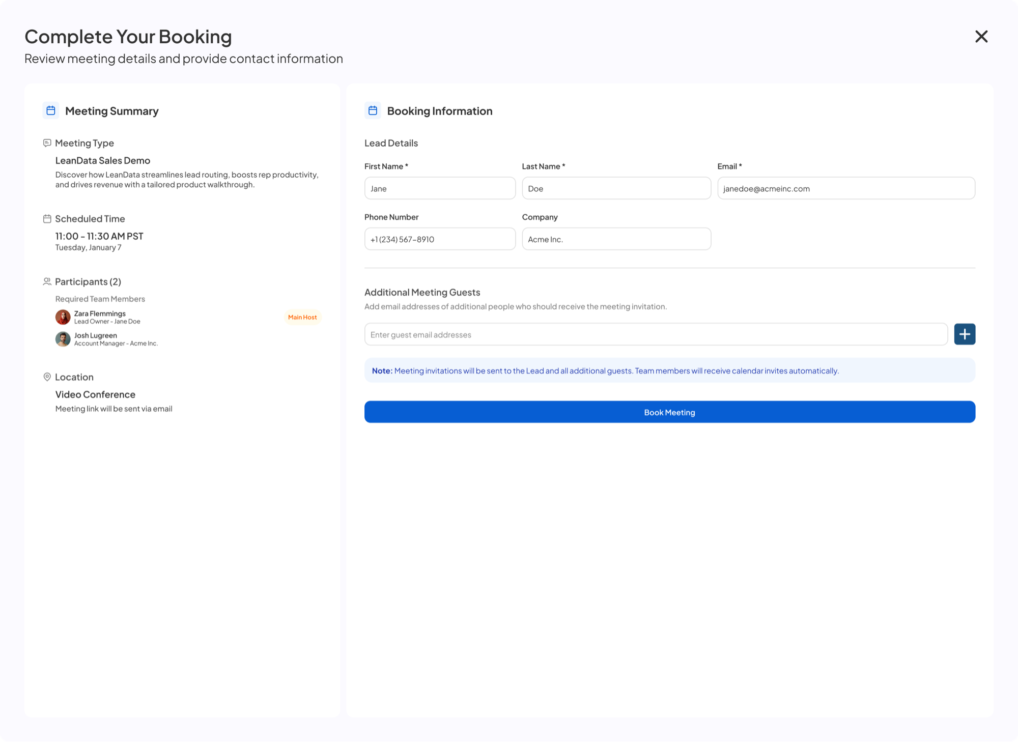Click the Josh Lugreen name

tap(96, 335)
